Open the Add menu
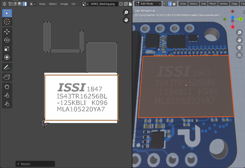Image resolution: width=245 pixels, height=168 pixels. point(203,4)
